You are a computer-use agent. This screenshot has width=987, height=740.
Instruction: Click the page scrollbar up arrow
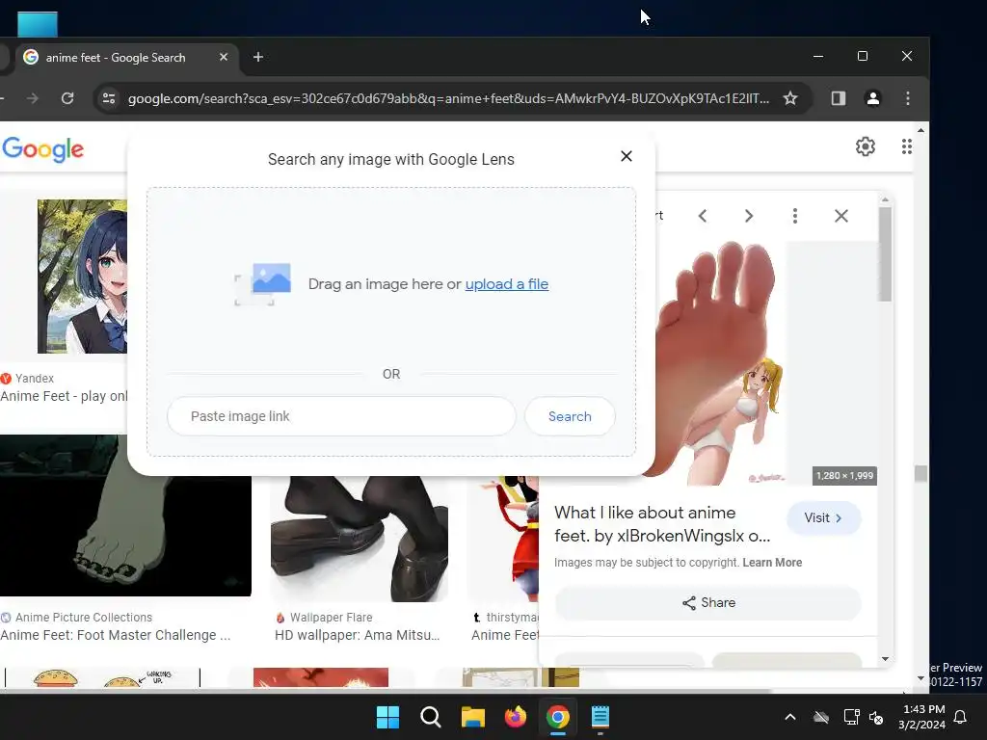click(x=920, y=131)
